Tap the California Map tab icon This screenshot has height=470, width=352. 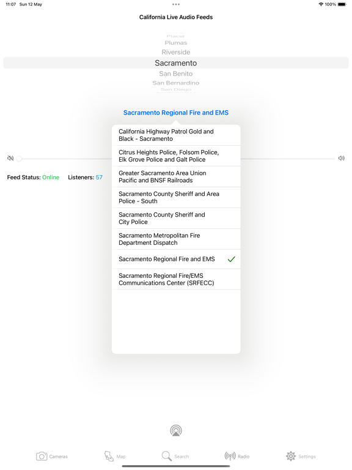click(x=109, y=456)
